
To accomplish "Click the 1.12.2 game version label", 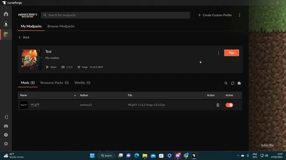I will (x=67, y=67).
